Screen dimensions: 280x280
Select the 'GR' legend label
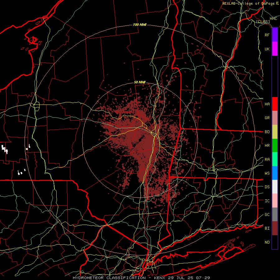[x=267, y=118]
